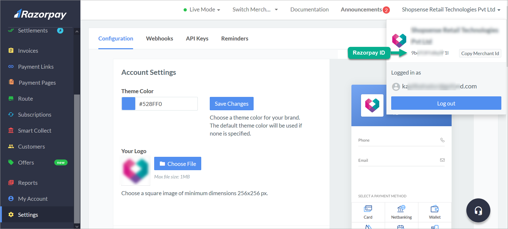The image size is (508, 229).
Task: Click the announcements notification badge
Action: 386,10
